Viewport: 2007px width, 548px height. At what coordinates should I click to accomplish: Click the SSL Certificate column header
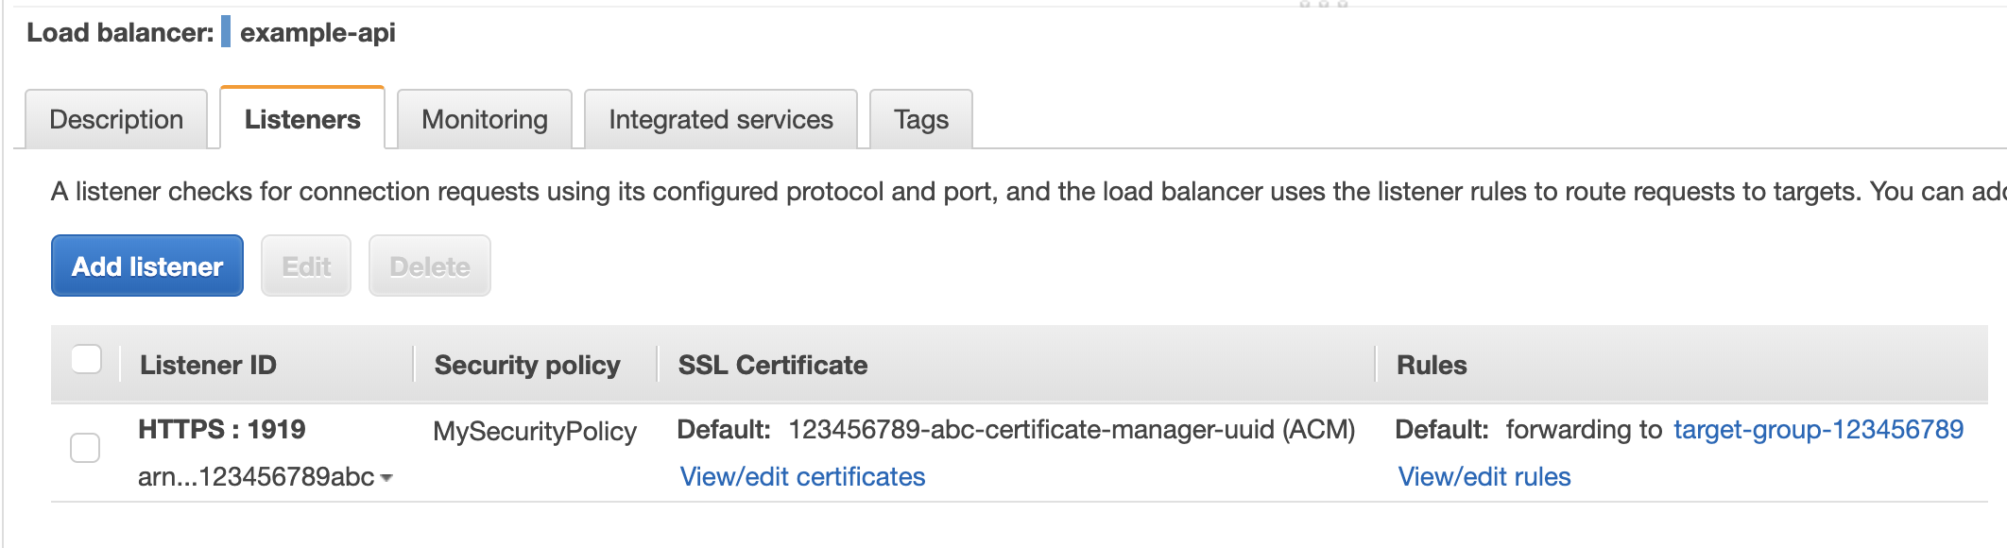click(773, 365)
